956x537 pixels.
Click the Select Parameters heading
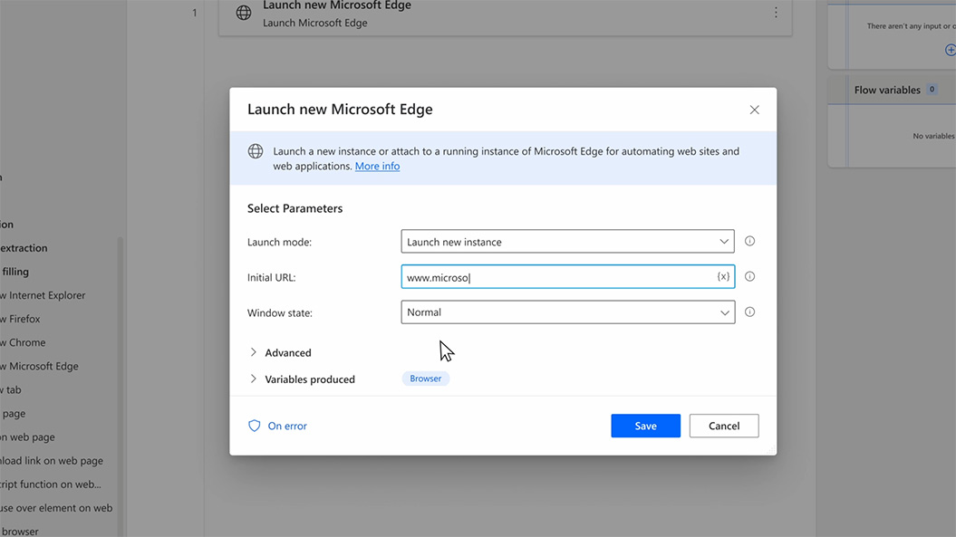(x=295, y=208)
